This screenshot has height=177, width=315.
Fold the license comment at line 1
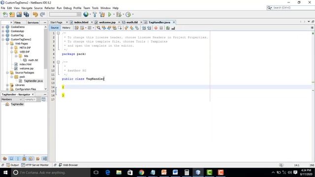click(x=58, y=33)
